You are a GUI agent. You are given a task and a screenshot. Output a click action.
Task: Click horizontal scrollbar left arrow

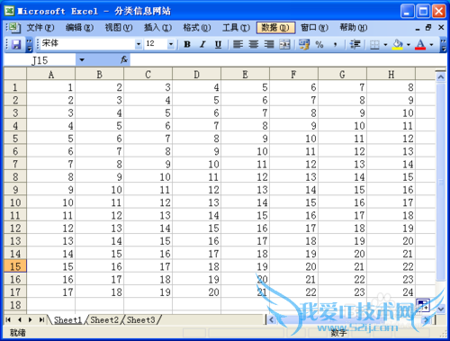click(x=272, y=319)
